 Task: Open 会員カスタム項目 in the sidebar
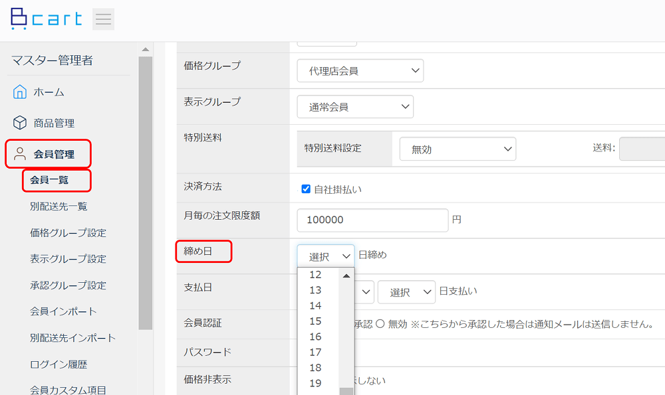pos(68,390)
